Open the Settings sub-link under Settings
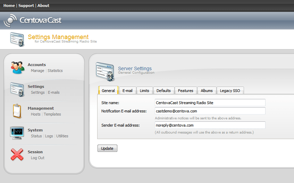 pos(38,92)
